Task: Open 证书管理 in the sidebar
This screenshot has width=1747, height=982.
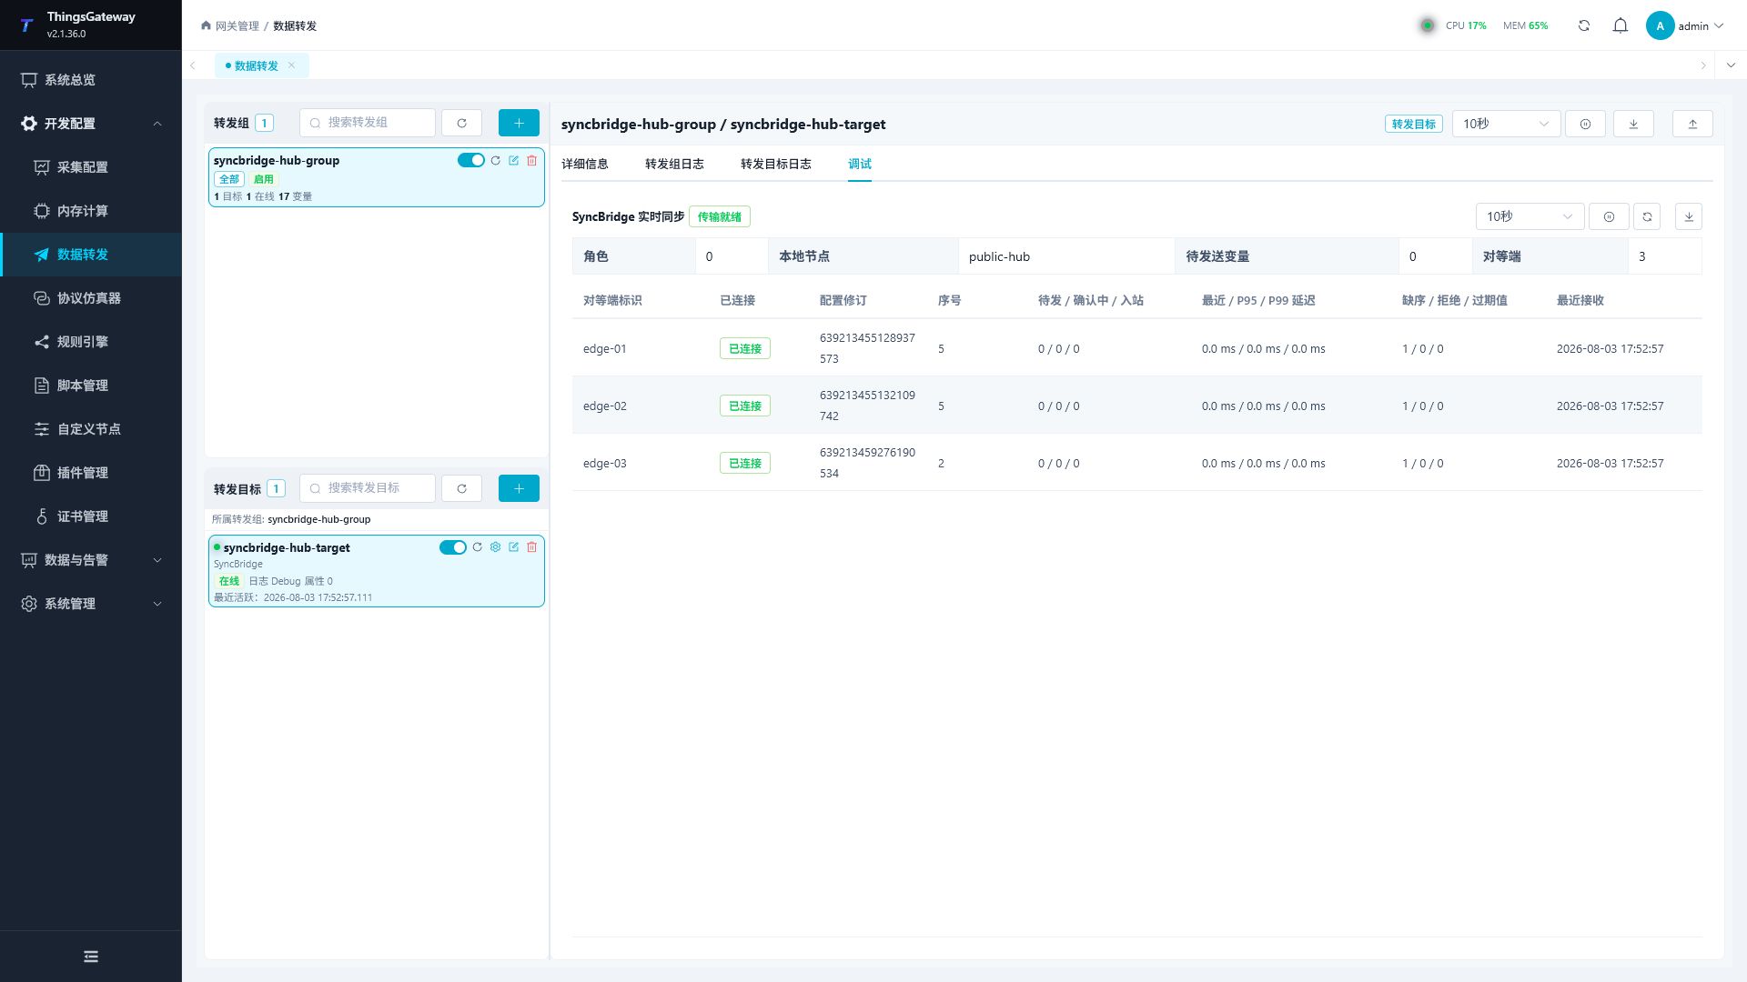Action: click(x=91, y=516)
